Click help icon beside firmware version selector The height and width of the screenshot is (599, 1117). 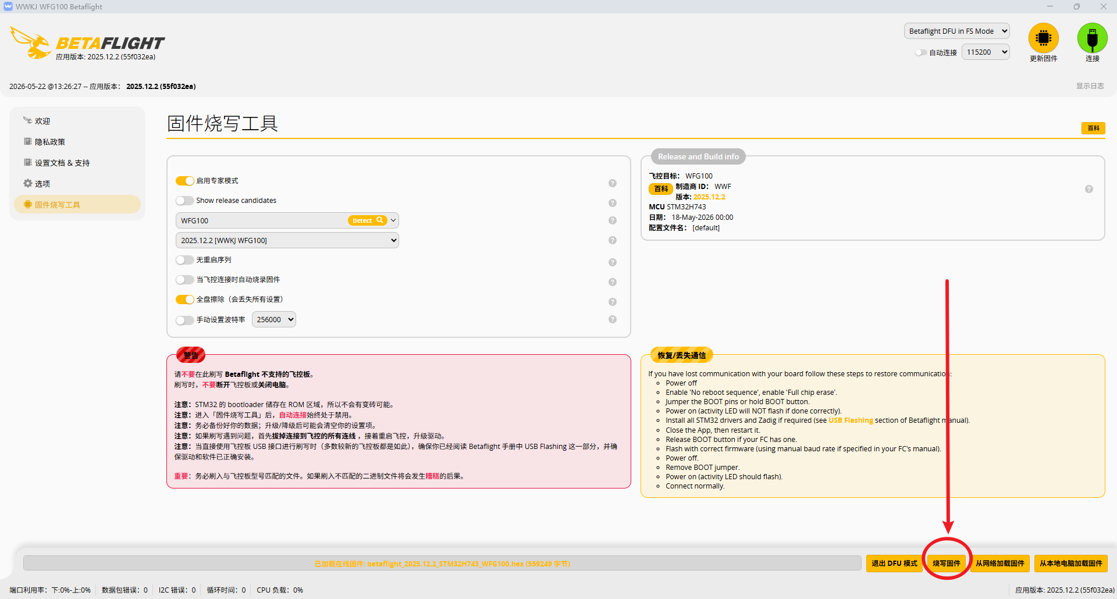pyautogui.click(x=613, y=240)
